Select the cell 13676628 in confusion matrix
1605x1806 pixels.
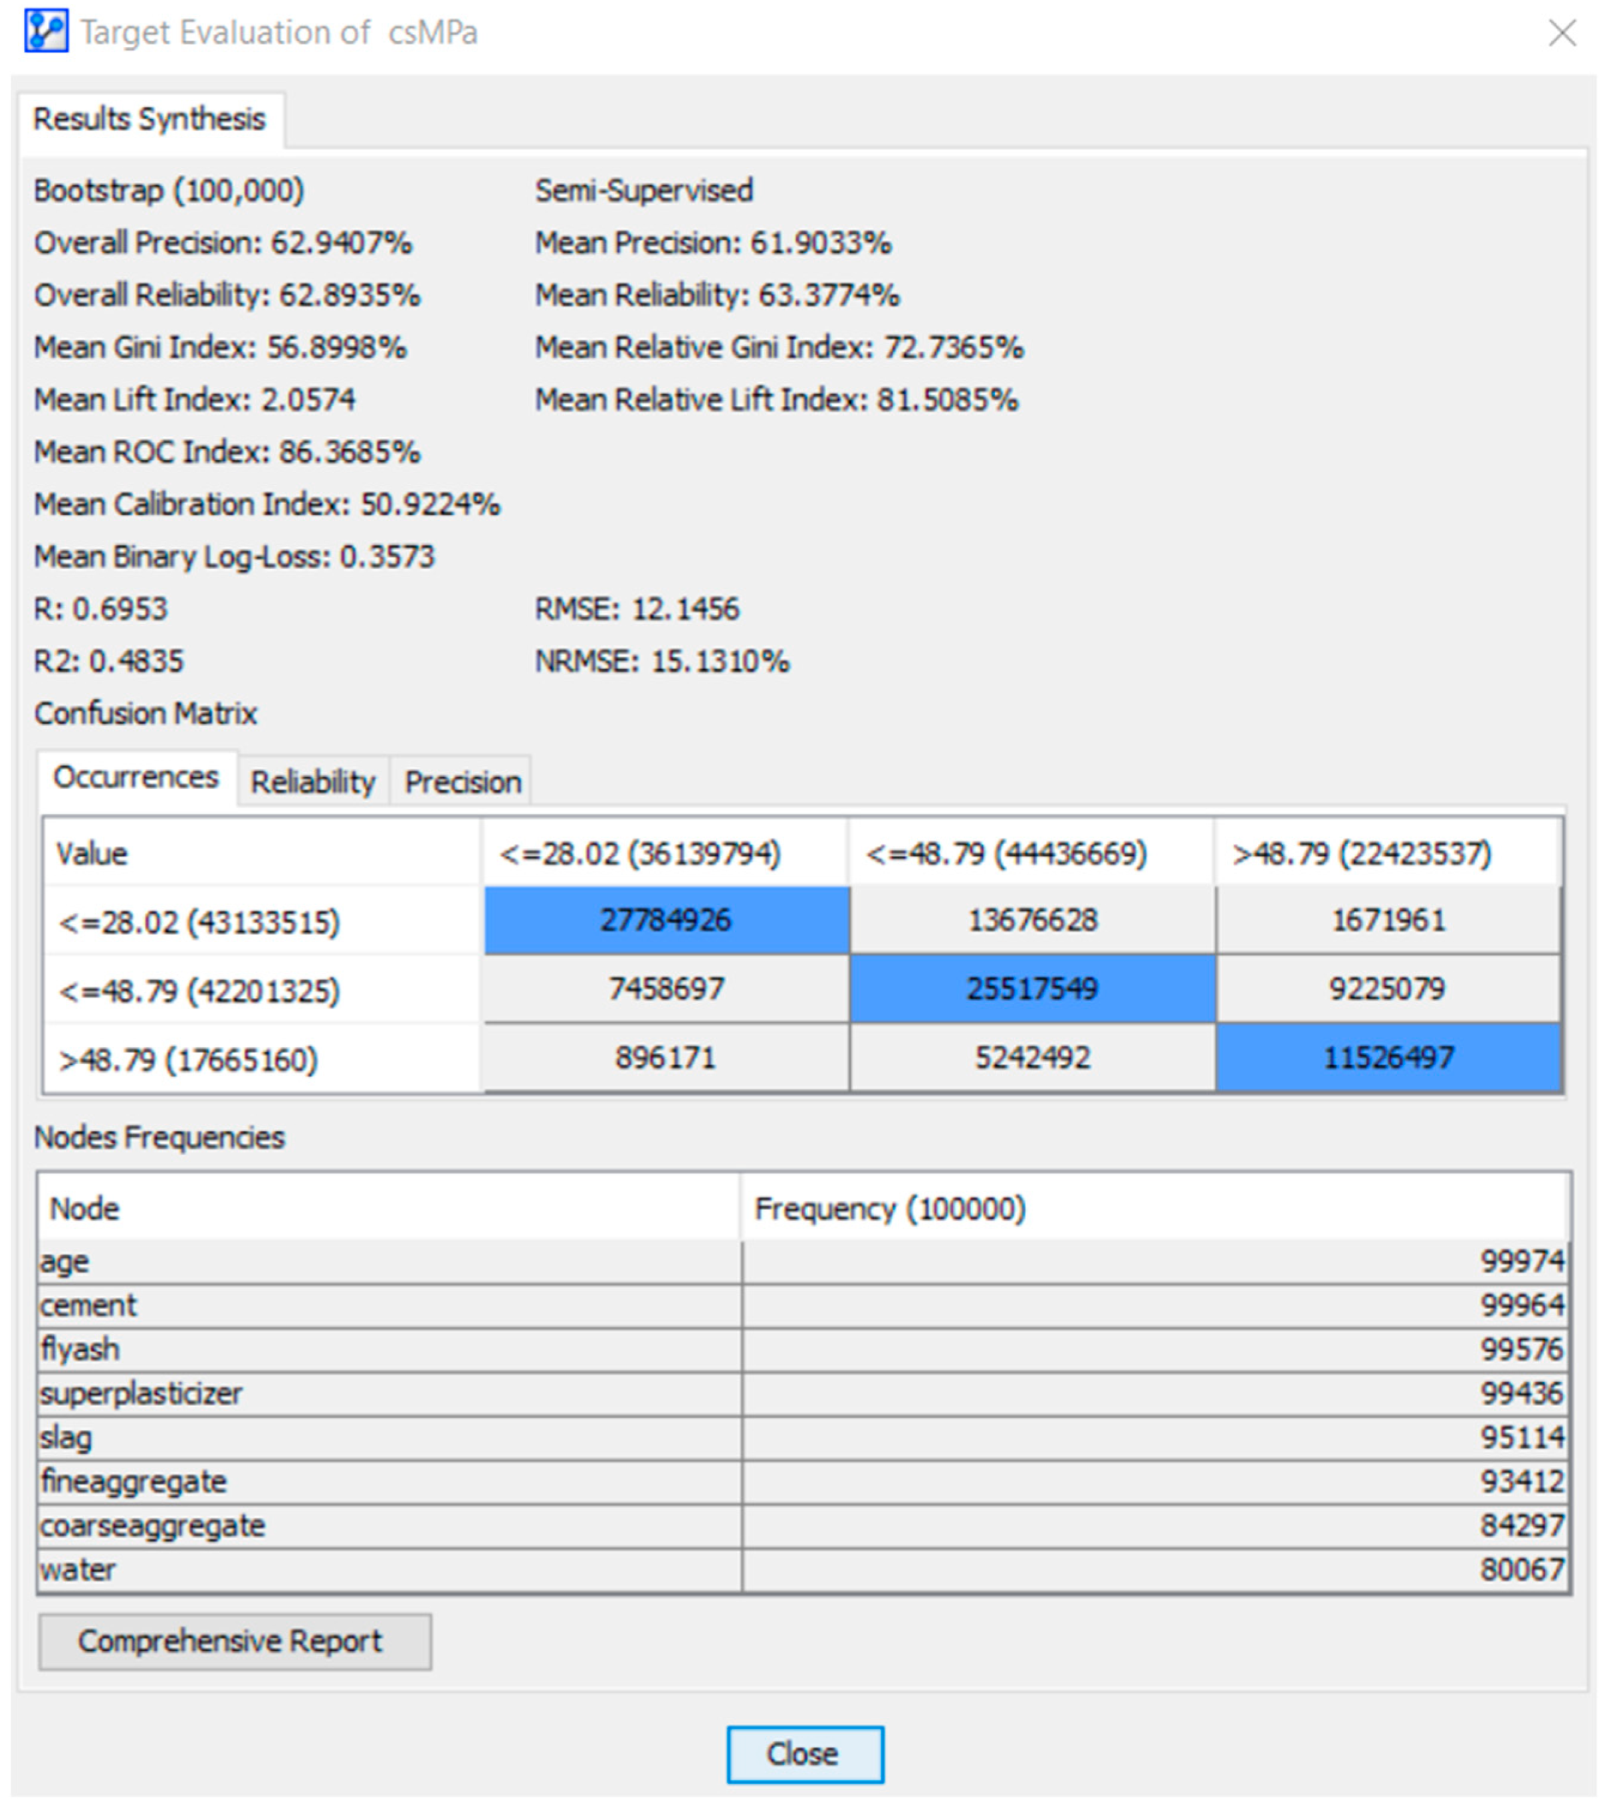point(1031,921)
